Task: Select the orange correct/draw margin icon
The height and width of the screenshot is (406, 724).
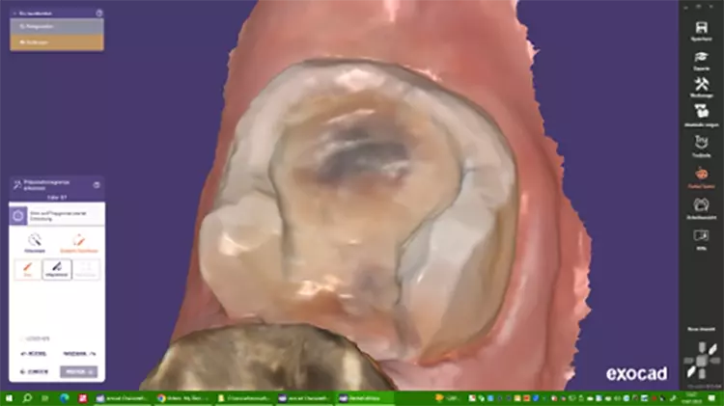Action: point(79,241)
